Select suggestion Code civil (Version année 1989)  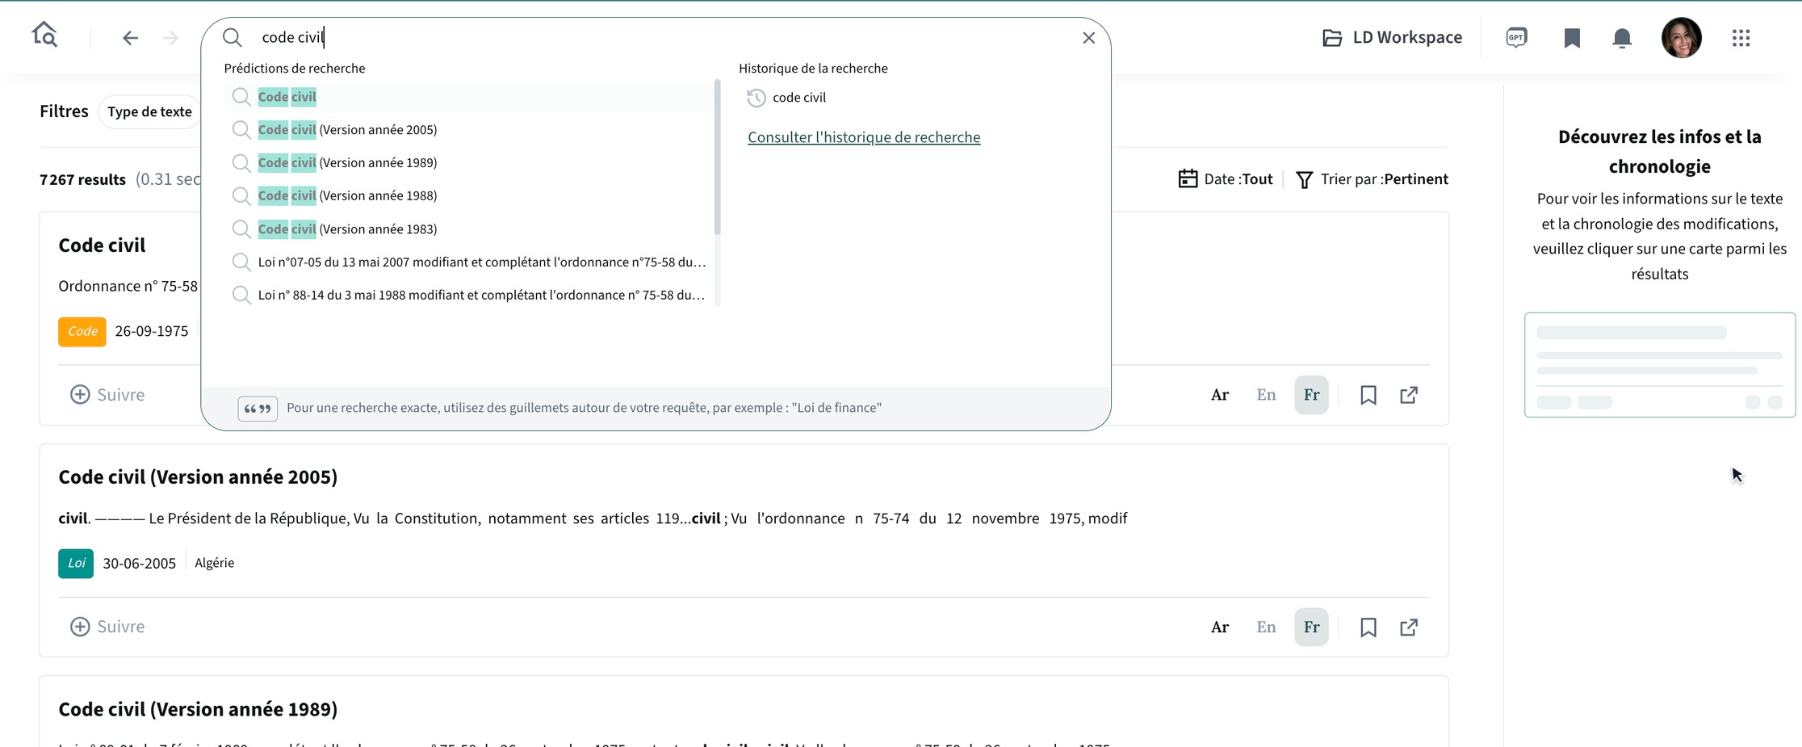click(348, 162)
